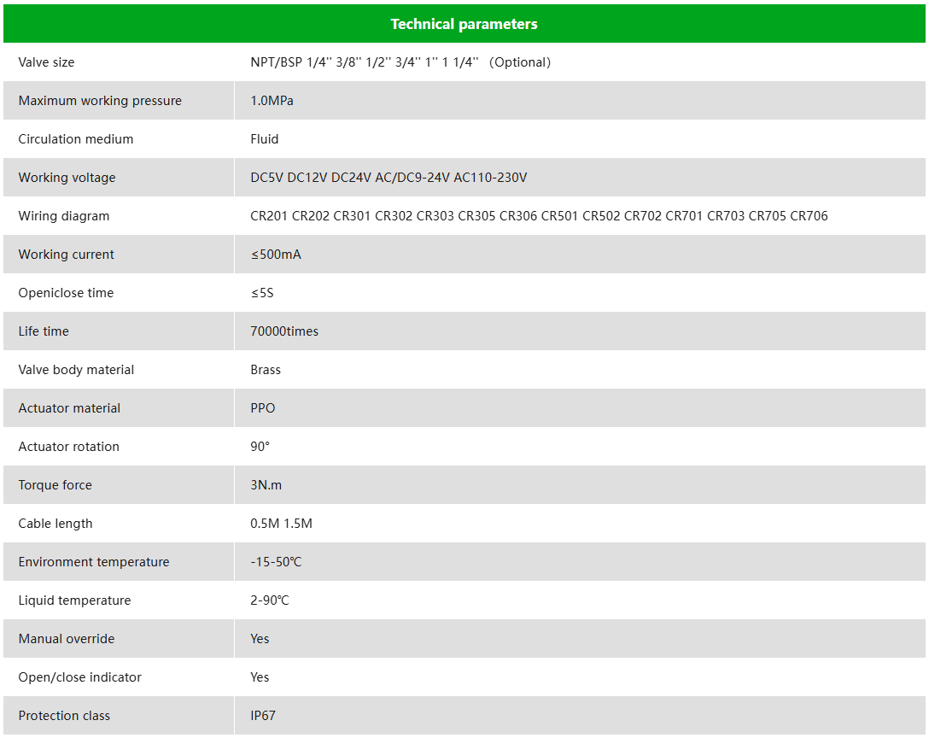Click the Wiring diagram label
Image resolution: width=929 pixels, height=738 pixels.
coord(64,216)
